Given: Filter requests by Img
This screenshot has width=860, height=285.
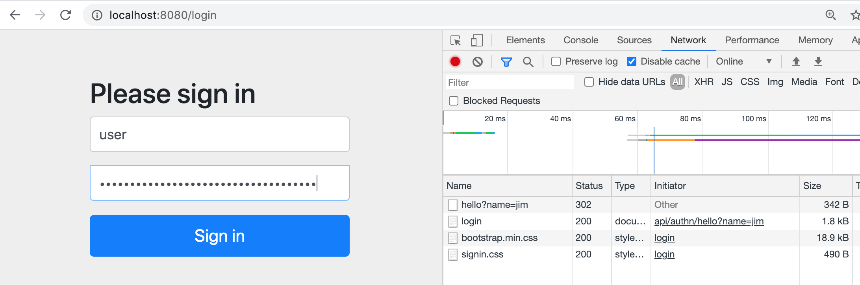Looking at the screenshot, I should point(775,82).
